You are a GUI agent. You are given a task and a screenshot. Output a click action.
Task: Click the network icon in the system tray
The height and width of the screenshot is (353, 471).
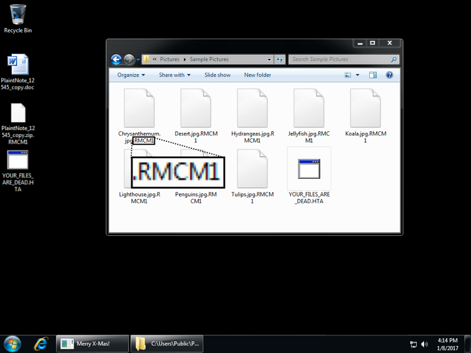pyautogui.click(x=414, y=344)
